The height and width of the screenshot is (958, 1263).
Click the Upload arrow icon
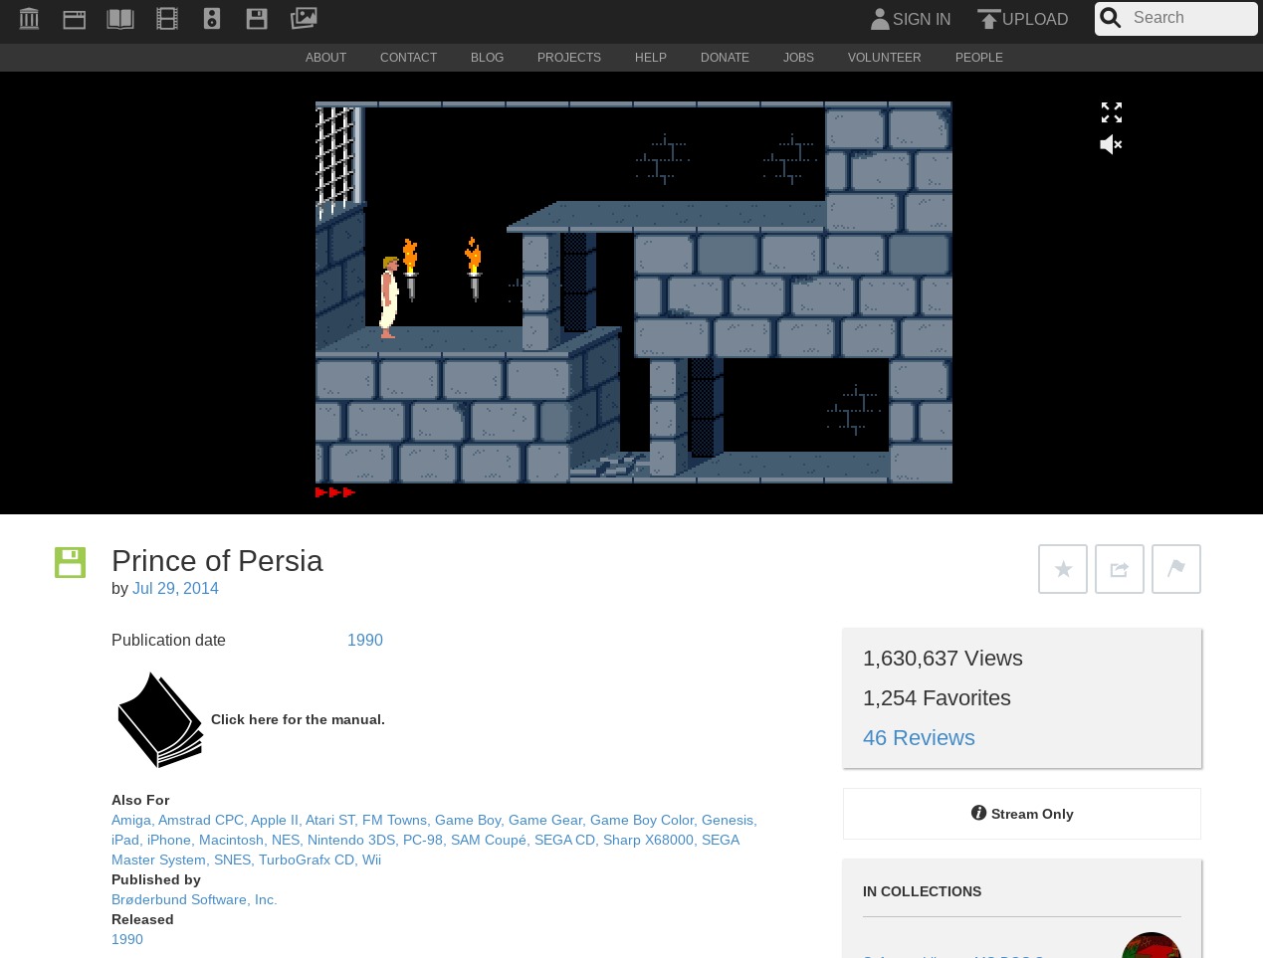(x=988, y=19)
